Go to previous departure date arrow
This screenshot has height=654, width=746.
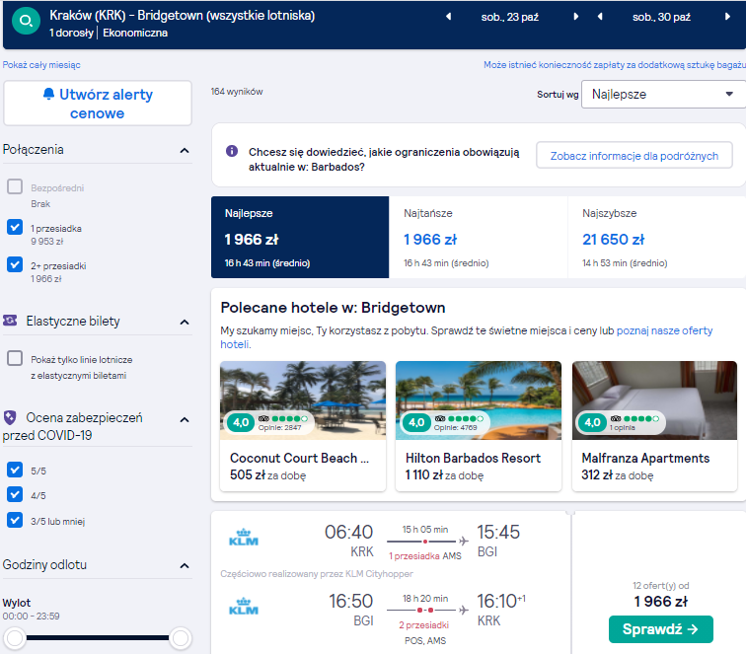(448, 17)
